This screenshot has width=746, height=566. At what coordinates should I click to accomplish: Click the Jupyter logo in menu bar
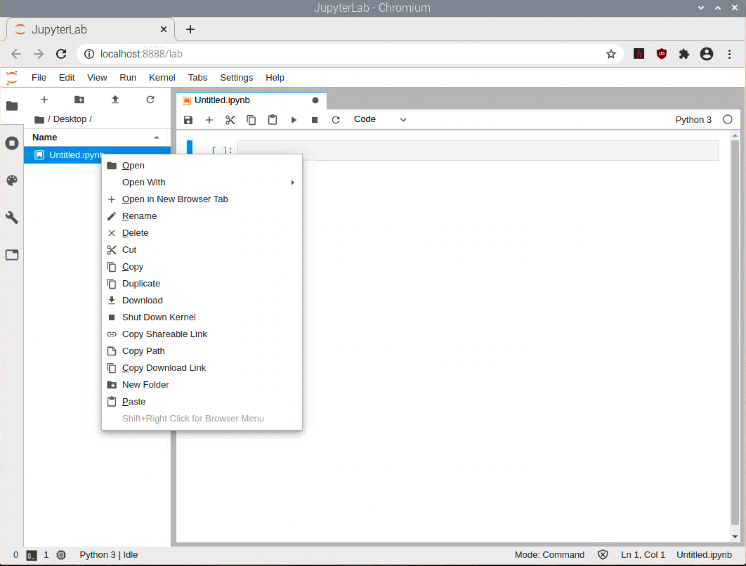(x=12, y=78)
